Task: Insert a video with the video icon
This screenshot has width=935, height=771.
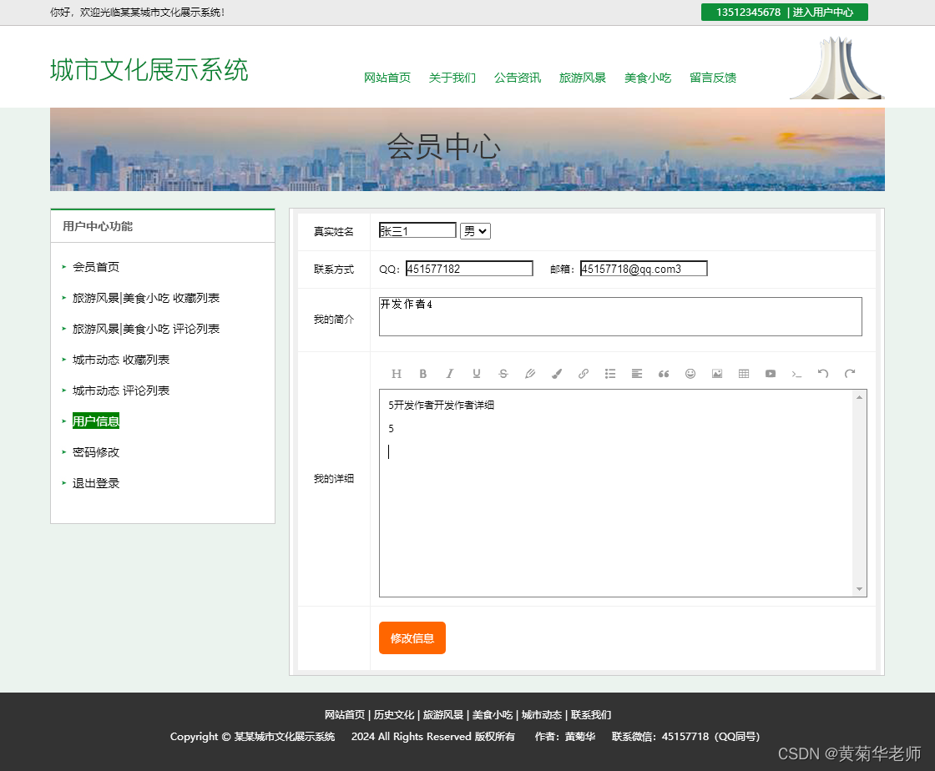Action: pos(771,374)
